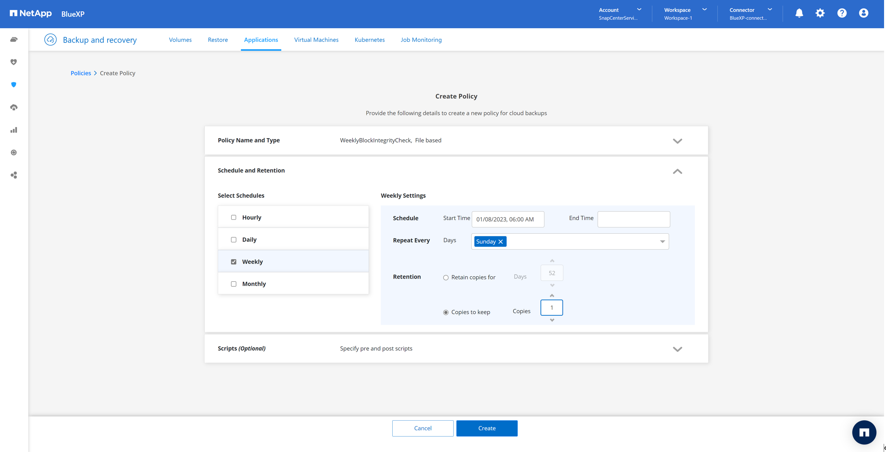The height and width of the screenshot is (452, 886).
Task: Click the Create button
Action: [486, 428]
